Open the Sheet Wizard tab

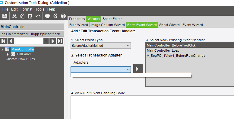coord(169,25)
